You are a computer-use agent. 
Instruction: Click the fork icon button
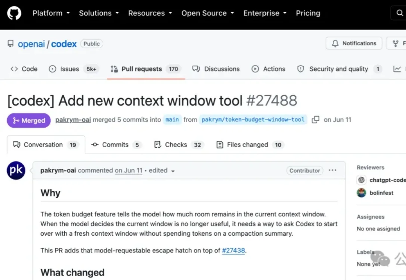[396, 43]
